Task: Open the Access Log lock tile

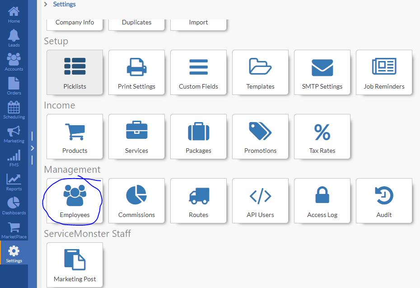Action: (x=322, y=200)
